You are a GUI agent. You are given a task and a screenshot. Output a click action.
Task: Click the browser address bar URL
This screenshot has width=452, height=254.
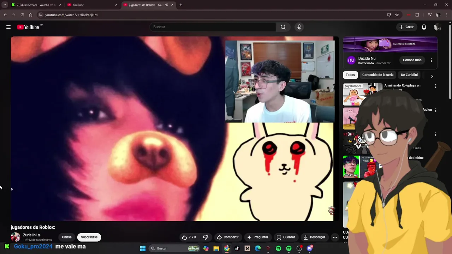click(71, 15)
